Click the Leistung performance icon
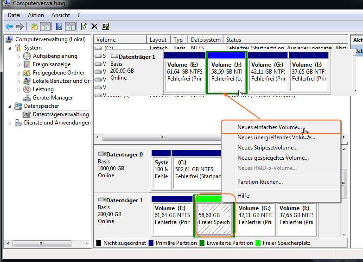The width and height of the screenshot is (363, 262). point(27,89)
